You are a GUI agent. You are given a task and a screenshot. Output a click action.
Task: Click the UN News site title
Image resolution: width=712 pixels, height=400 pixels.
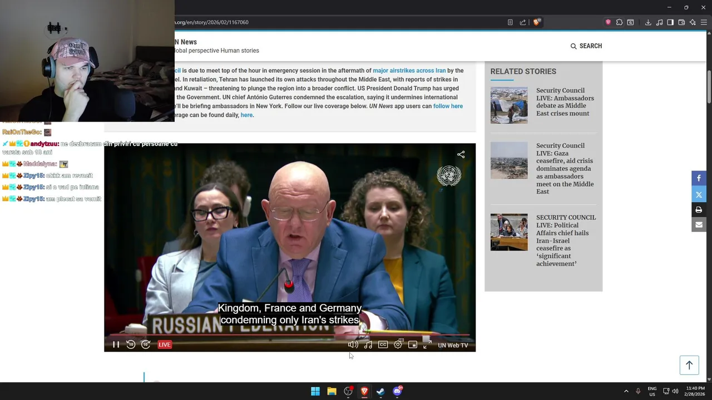coord(186,42)
